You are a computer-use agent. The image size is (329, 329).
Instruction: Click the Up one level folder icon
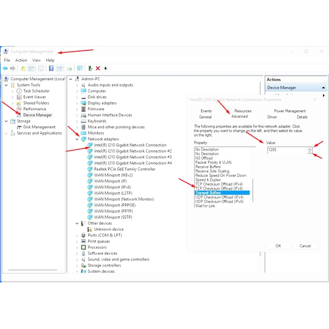(23, 68)
